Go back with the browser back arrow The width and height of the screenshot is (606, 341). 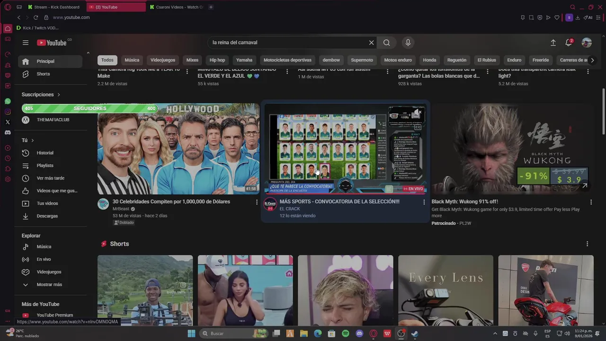19,18
